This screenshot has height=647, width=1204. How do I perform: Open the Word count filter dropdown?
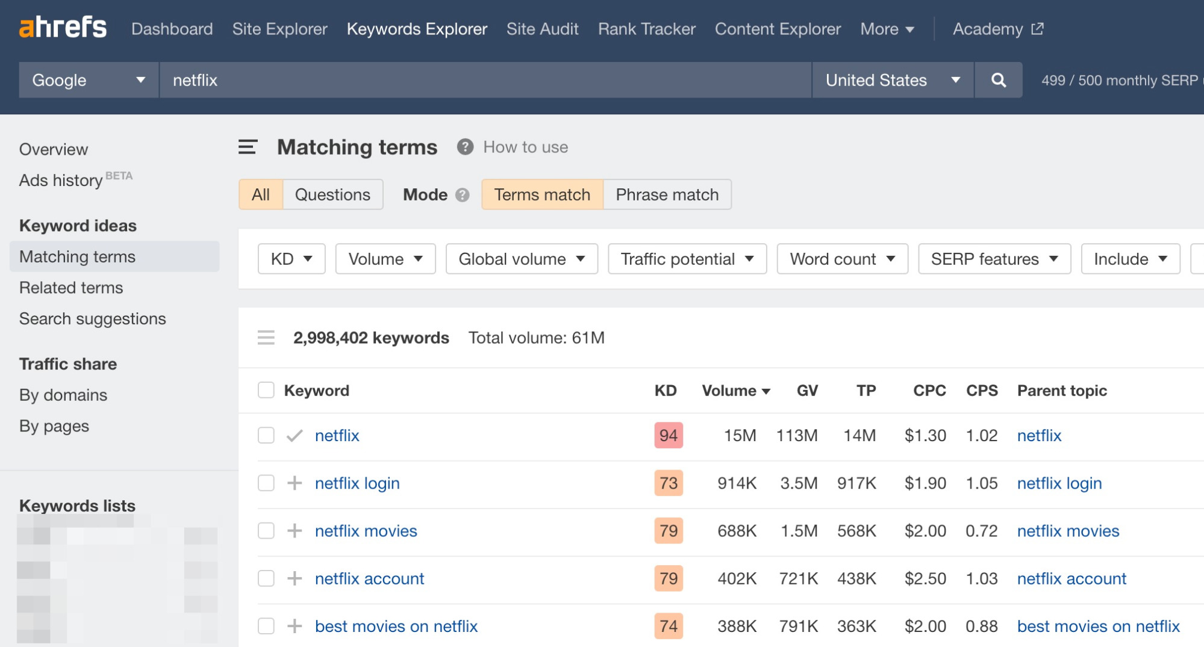[842, 259]
